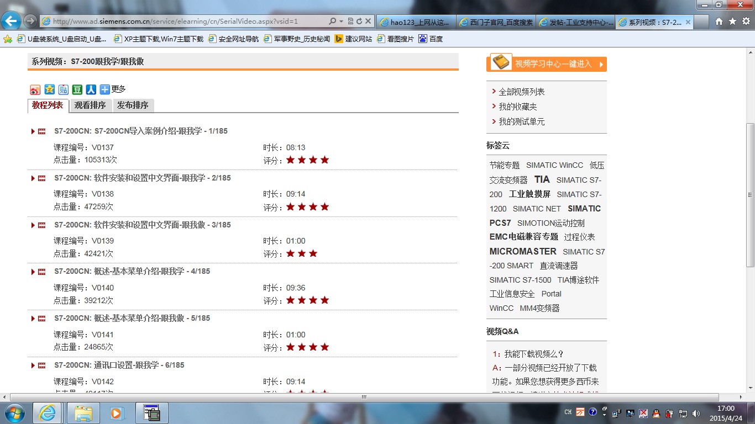Open browser Tools gear menu

[746, 22]
